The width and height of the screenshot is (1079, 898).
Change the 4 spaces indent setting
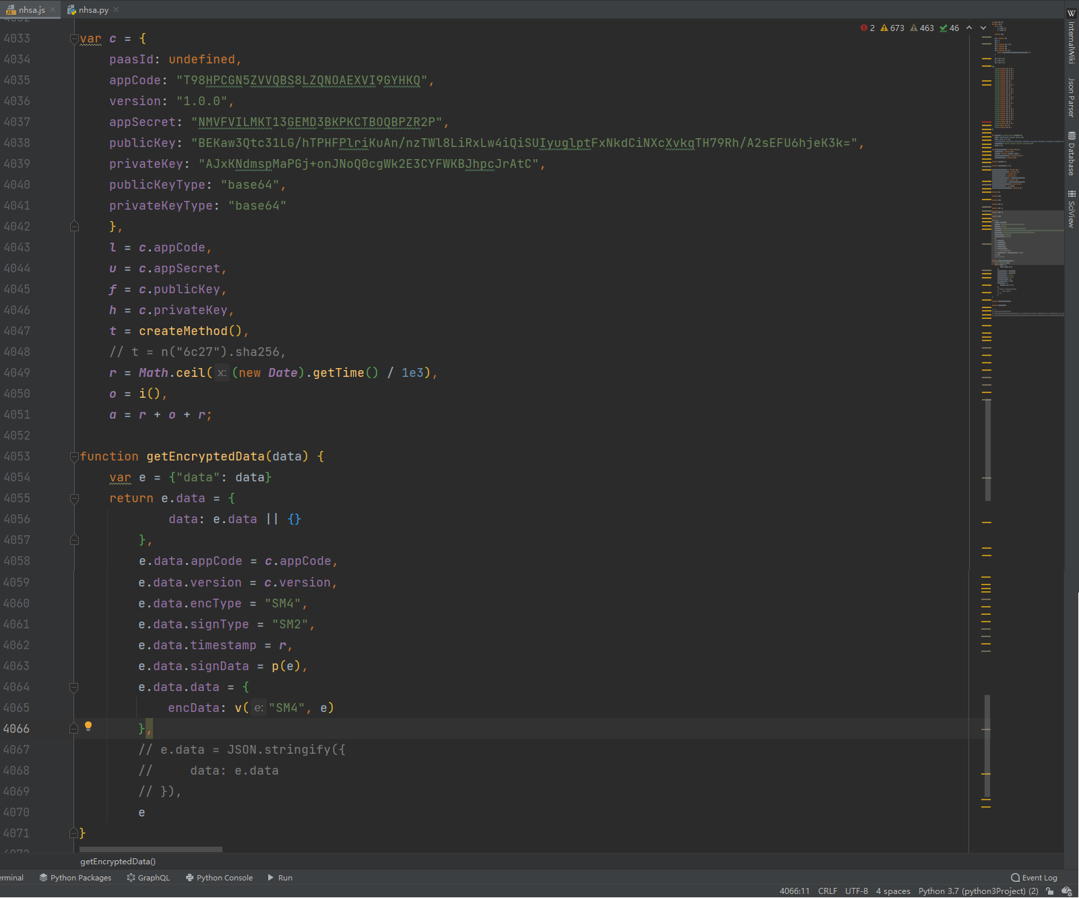click(893, 891)
